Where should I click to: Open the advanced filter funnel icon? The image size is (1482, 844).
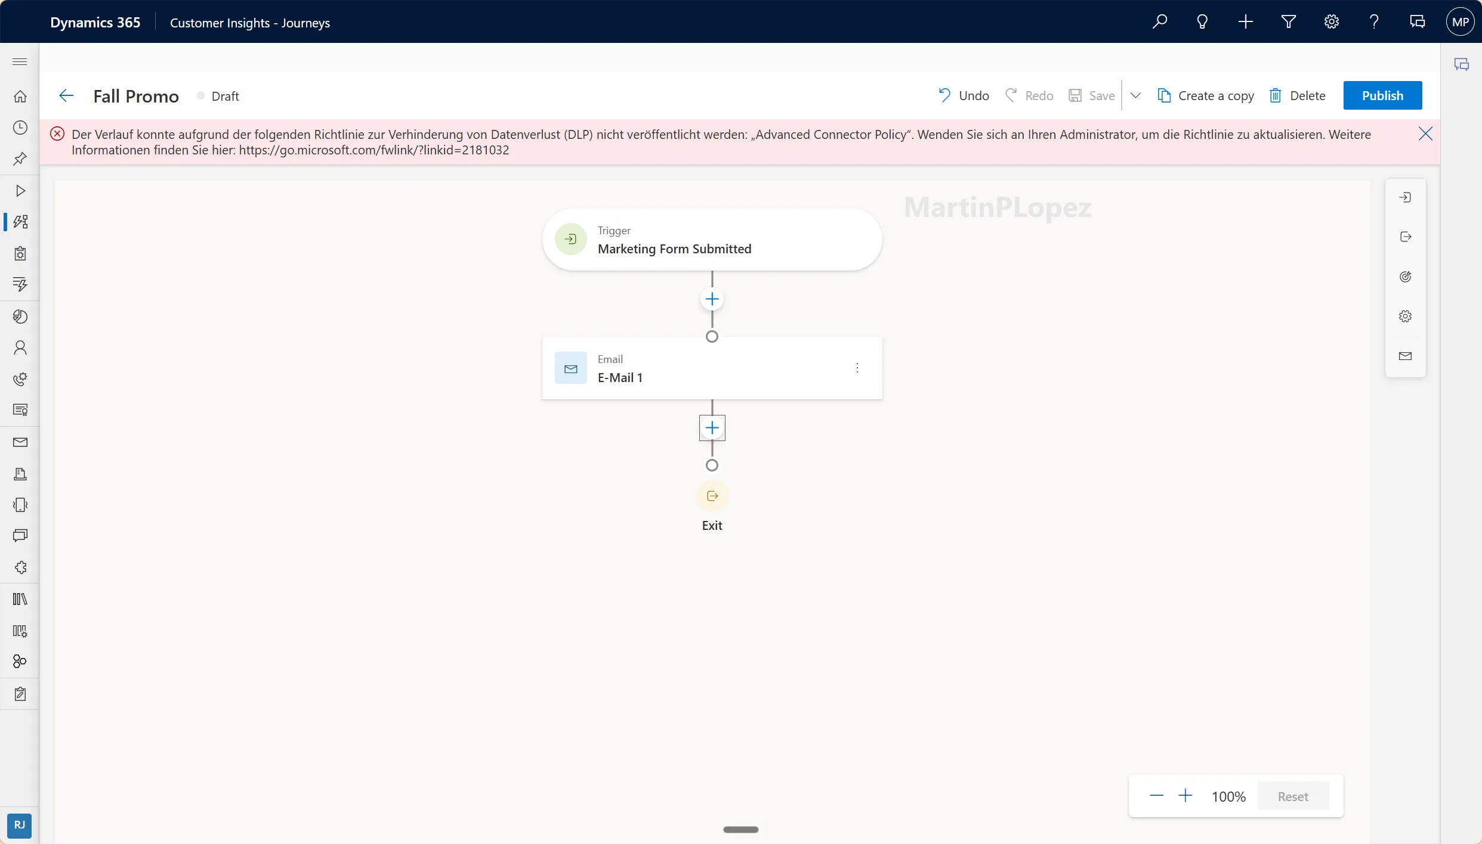pos(1288,22)
